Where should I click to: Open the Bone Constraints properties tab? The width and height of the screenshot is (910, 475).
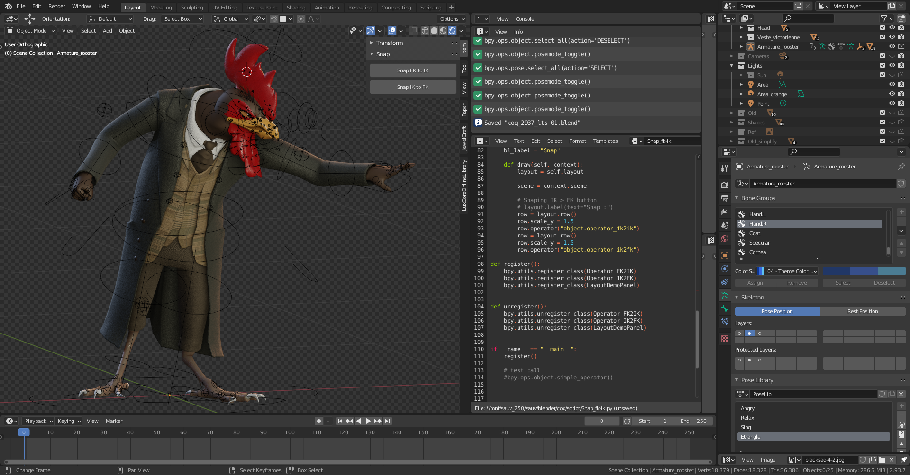(x=725, y=322)
